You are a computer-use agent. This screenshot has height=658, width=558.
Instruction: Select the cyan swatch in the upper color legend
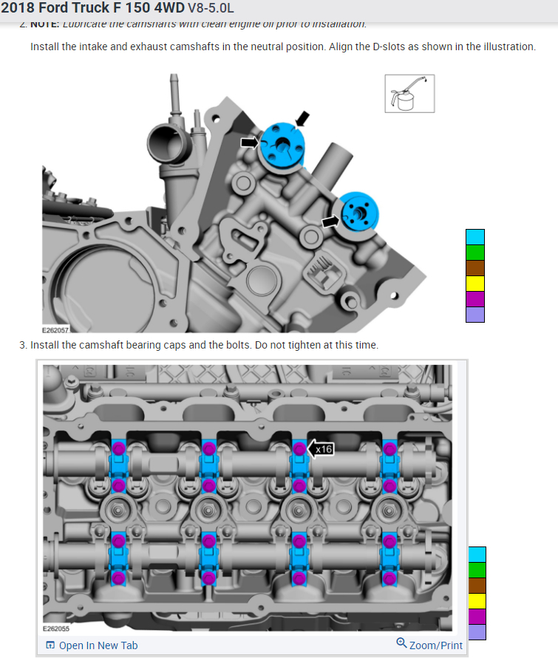[475, 237]
